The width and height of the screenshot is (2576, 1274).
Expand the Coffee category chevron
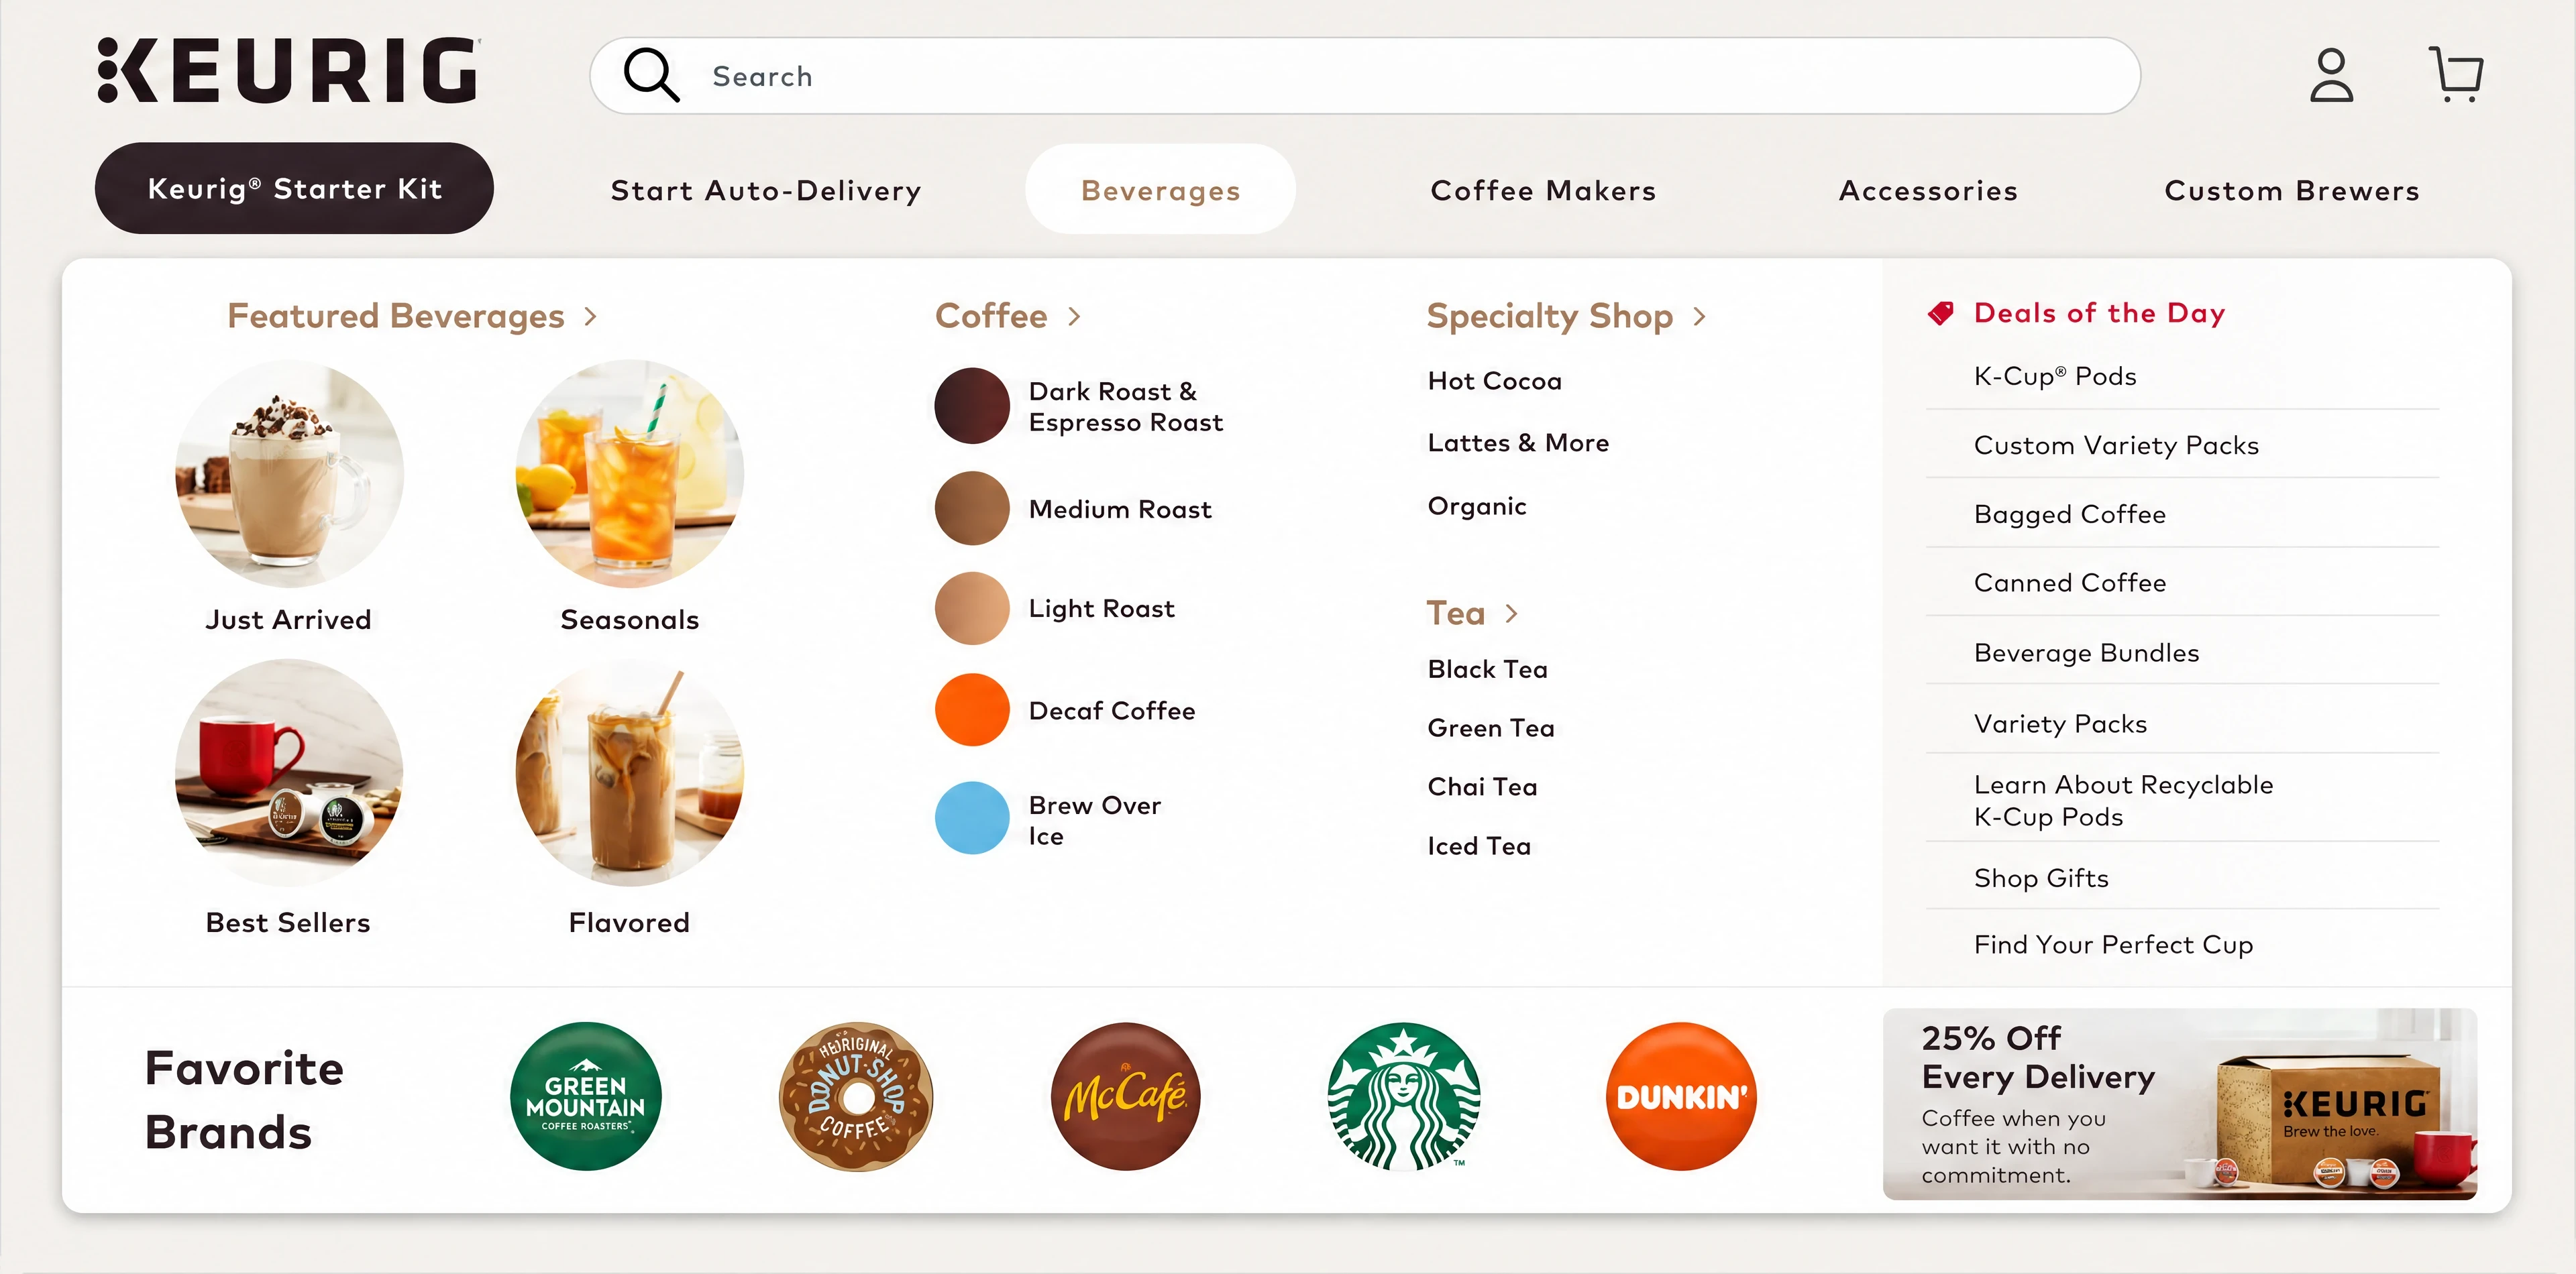pos(1075,316)
